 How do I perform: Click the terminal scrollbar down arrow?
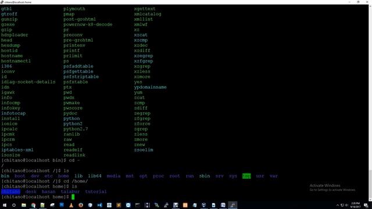(370, 200)
